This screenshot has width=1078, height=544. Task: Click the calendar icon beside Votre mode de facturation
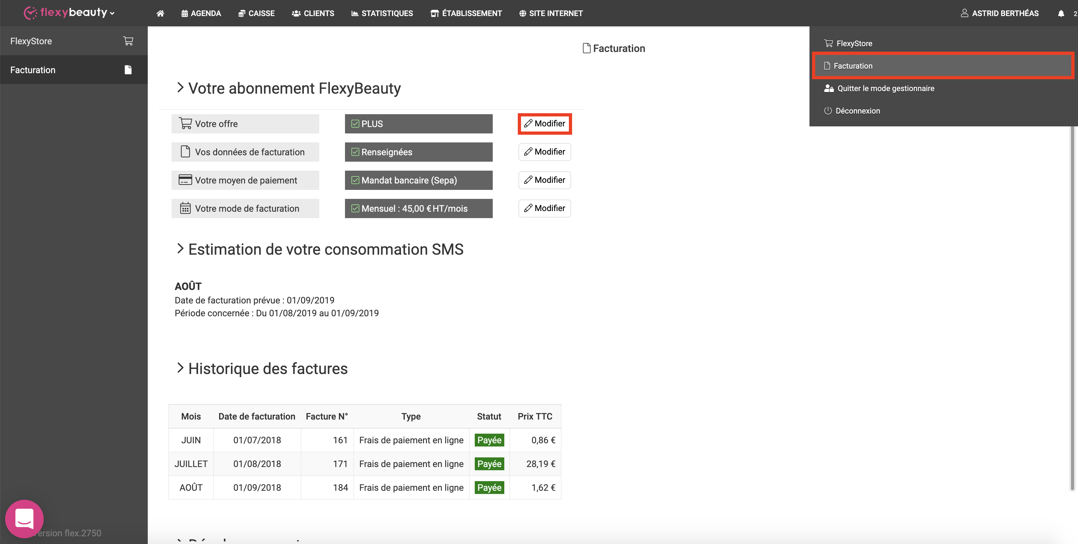tap(185, 208)
